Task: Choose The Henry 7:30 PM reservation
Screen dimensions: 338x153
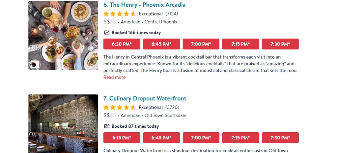Action: click(280, 44)
